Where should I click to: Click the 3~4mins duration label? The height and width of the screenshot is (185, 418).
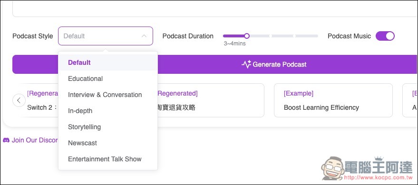[x=234, y=44]
